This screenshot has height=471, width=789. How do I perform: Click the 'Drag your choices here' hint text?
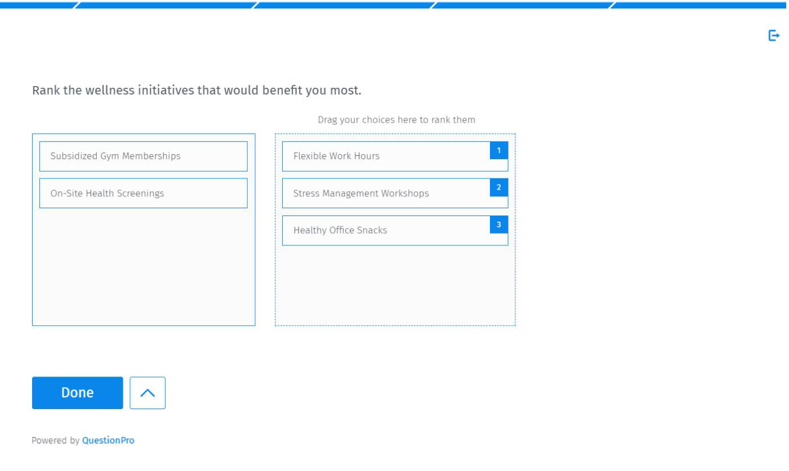396,120
